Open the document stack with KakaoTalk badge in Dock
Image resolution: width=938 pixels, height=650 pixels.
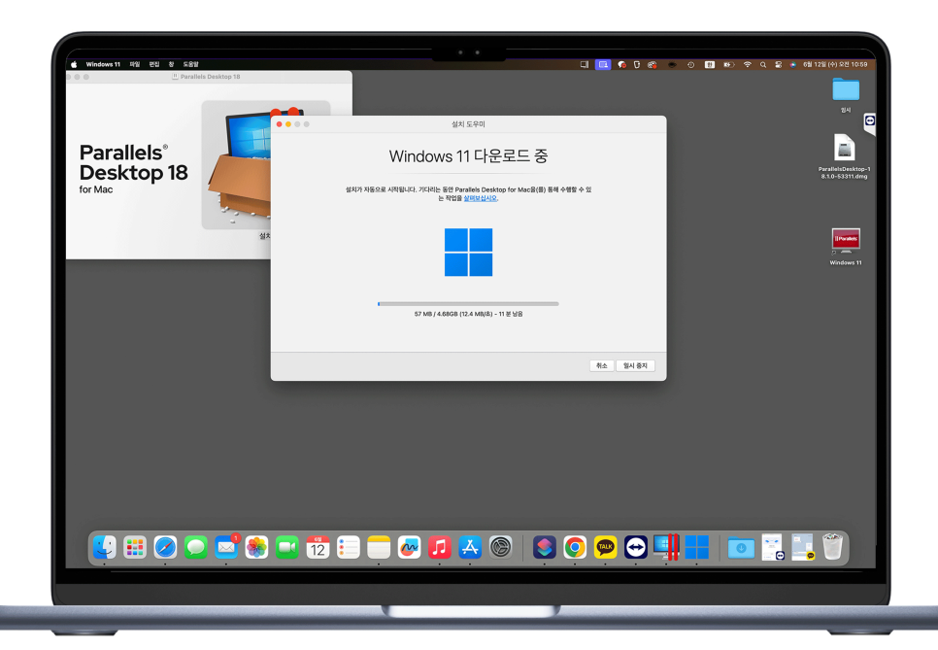803,547
